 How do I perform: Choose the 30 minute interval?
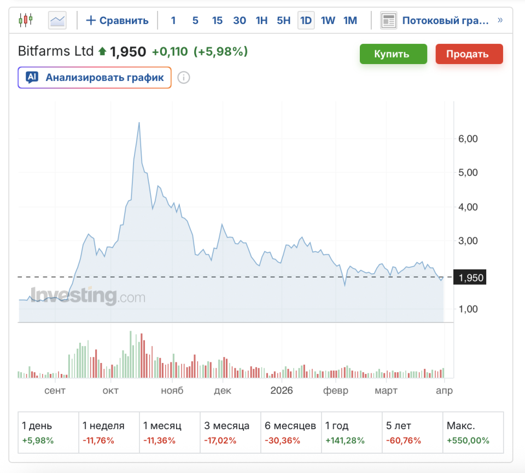pyautogui.click(x=240, y=20)
